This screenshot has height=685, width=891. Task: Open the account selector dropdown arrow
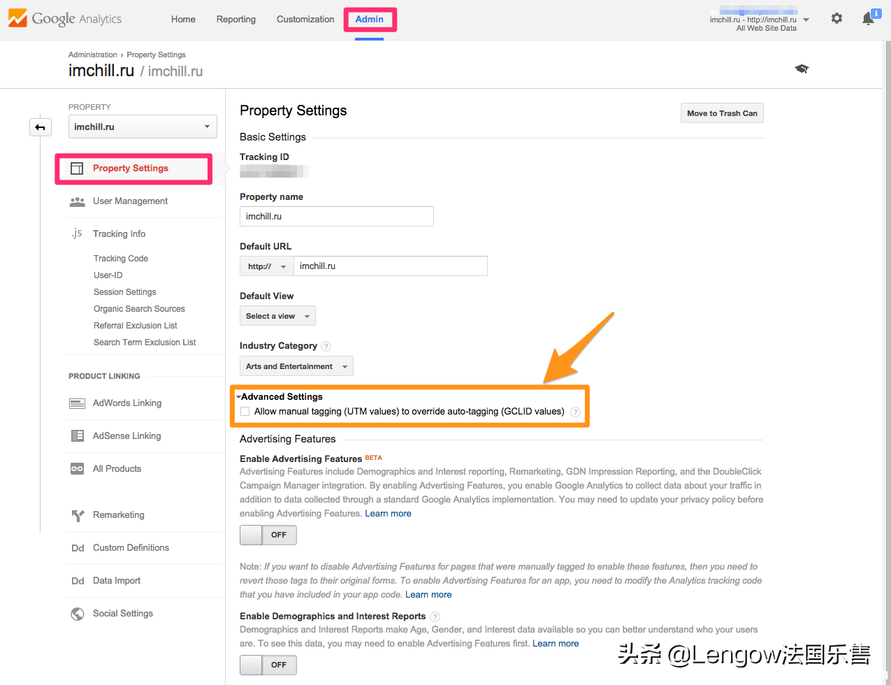pos(806,20)
